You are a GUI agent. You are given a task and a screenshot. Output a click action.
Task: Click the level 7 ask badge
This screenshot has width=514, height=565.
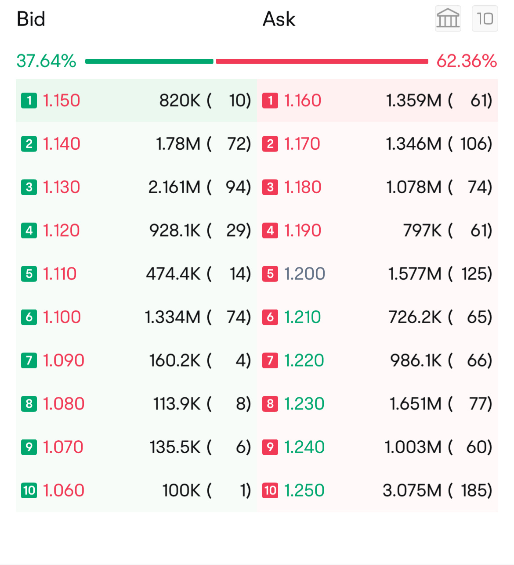tap(270, 360)
